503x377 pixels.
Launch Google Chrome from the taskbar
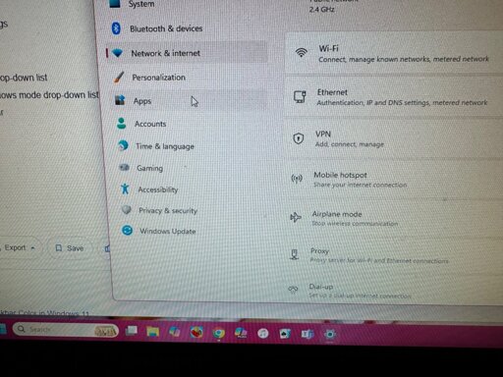pos(219,334)
